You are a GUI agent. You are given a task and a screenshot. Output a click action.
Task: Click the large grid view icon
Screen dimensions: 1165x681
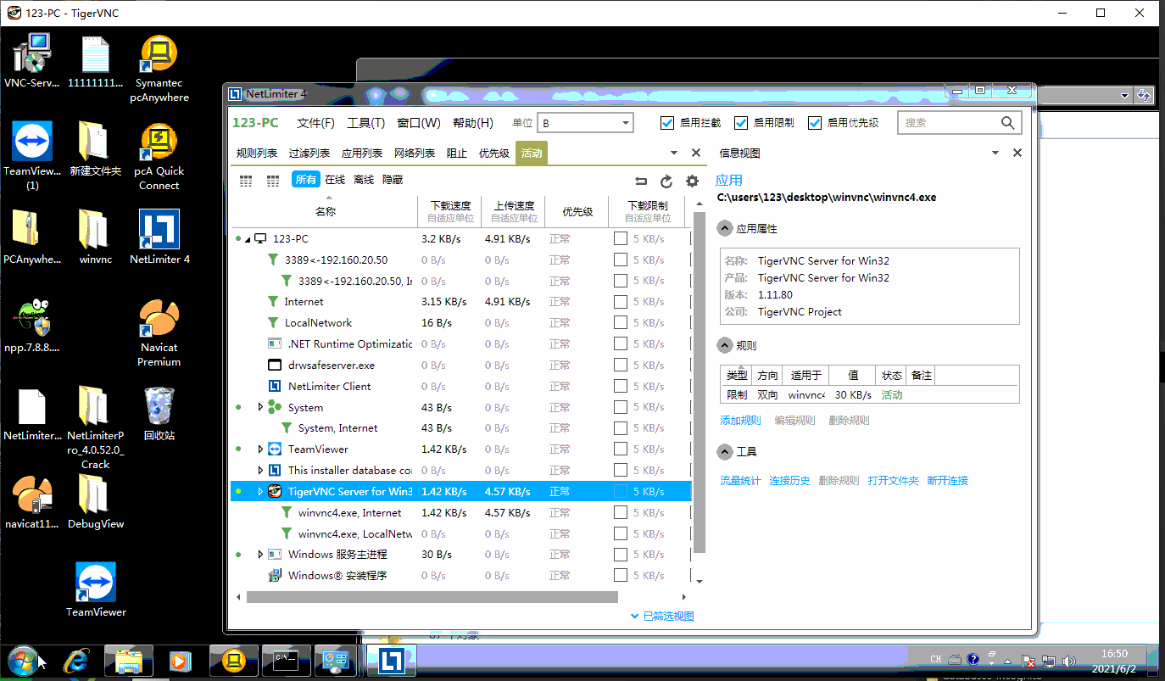point(273,181)
